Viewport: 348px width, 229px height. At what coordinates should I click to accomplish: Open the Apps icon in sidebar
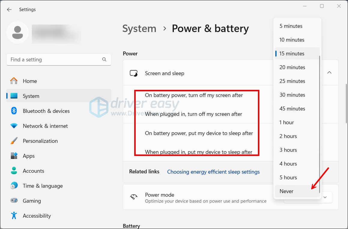(14, 156)
